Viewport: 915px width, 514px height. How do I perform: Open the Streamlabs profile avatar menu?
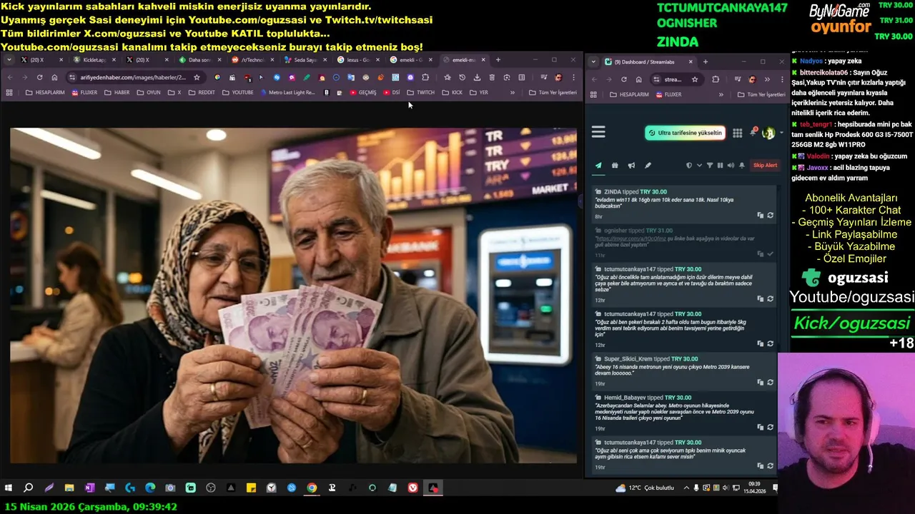(768, 133)
